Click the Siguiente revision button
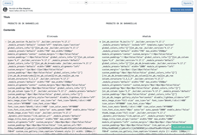 (x=187, y=3)
